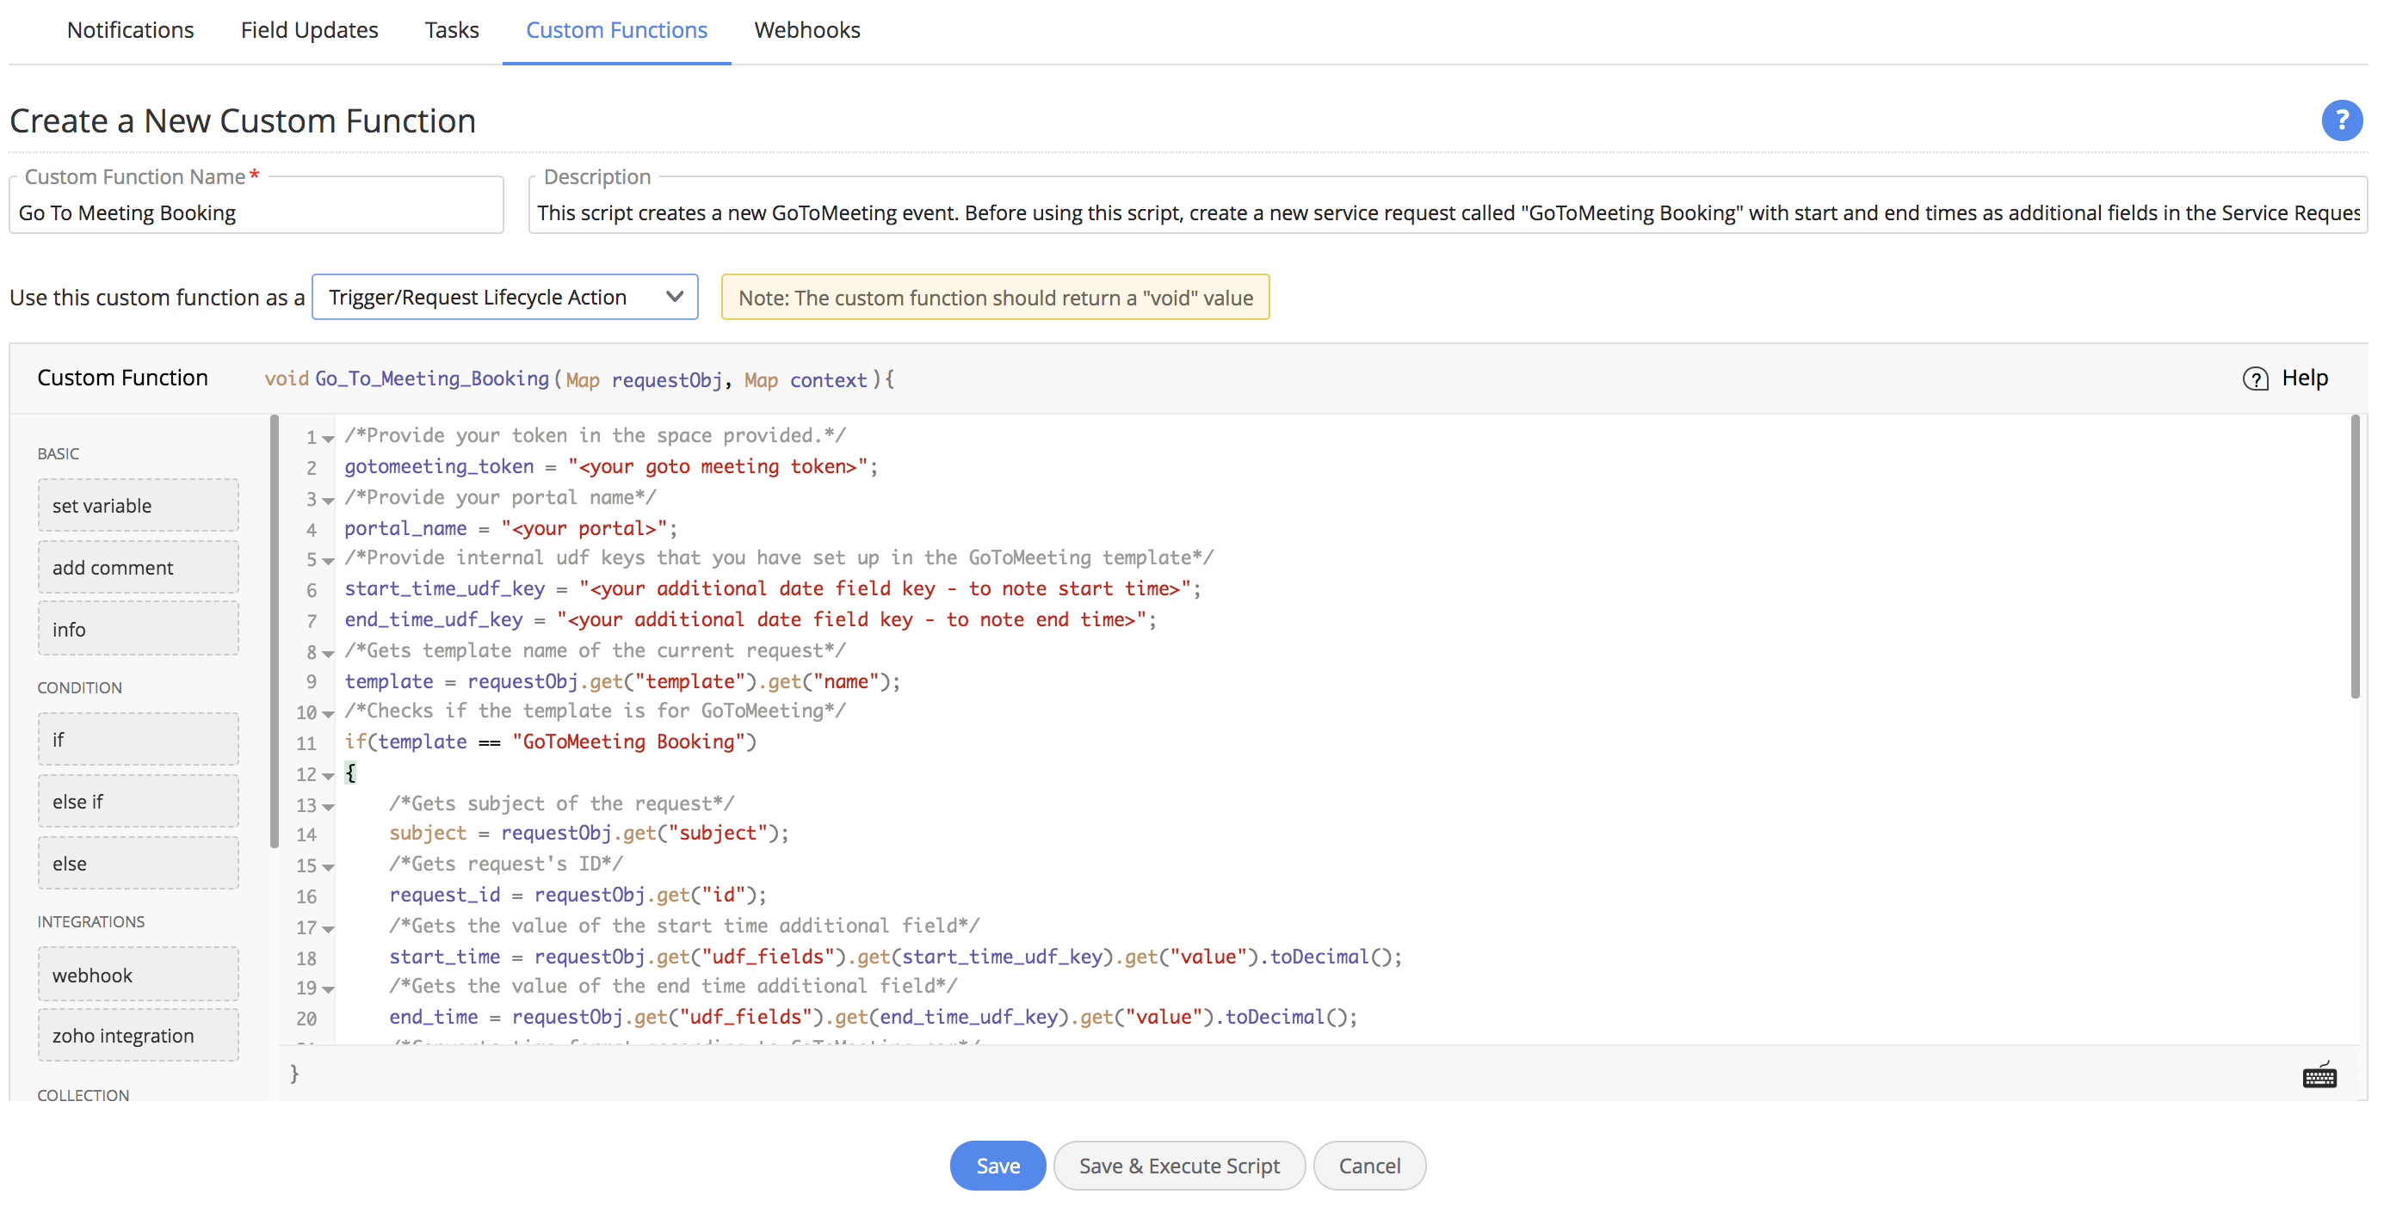Click into the Description text field
Image resolution: width=2384 pixels, height=1225 pixels.
coord(1447,212)
